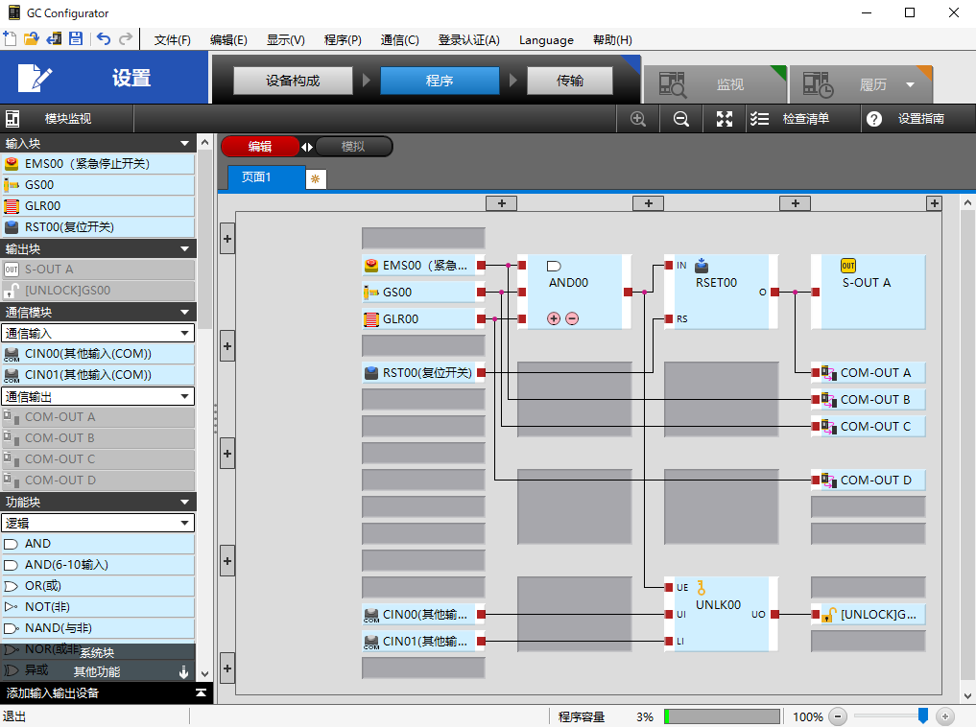Click the undo arrow icon
Image resolution: width=976 pixels, height=727 pixels.
(x=103, y=39)
